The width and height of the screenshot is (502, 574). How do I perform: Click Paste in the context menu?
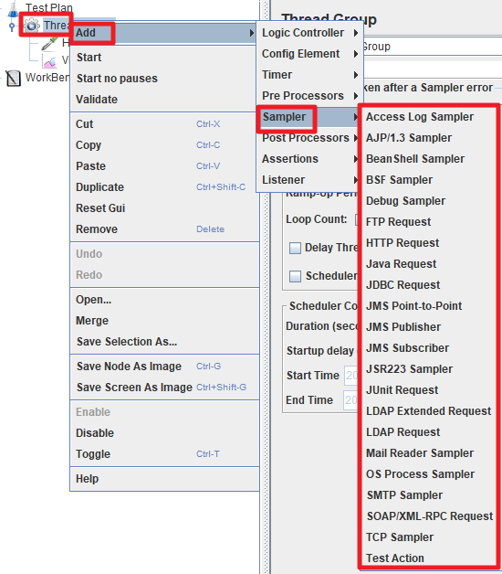[164, 166]
